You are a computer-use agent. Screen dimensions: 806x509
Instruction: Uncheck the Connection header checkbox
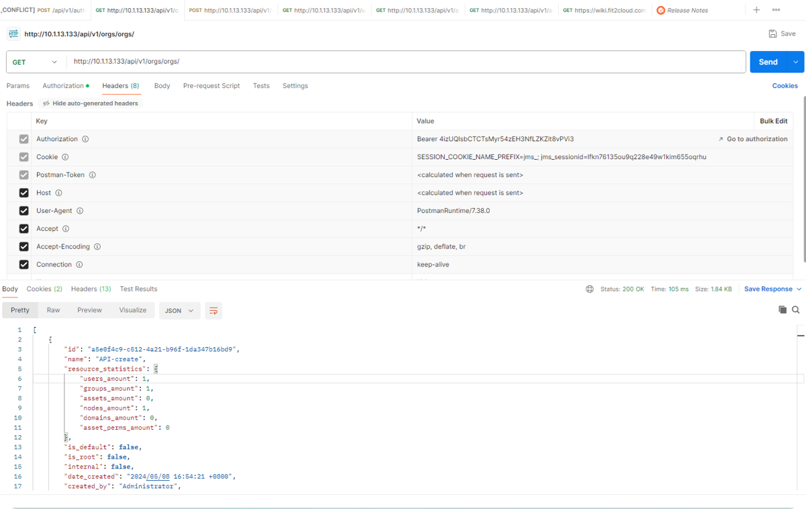pyautogui.click(x=24, y=265)
